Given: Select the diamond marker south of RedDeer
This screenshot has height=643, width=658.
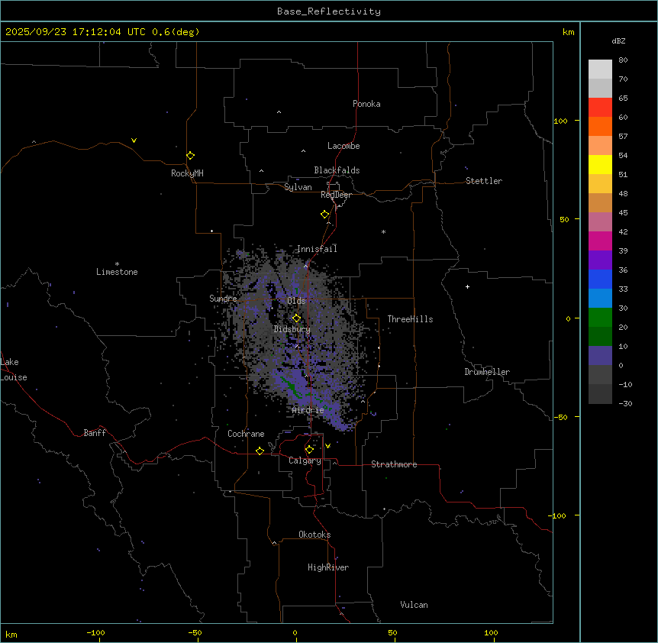Looking at the screenshot, I should pos(324,214).
